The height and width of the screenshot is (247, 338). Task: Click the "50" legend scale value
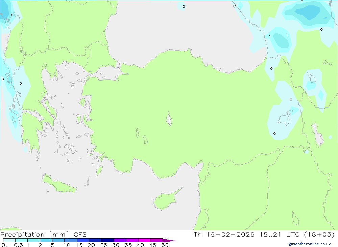[165, 245]
